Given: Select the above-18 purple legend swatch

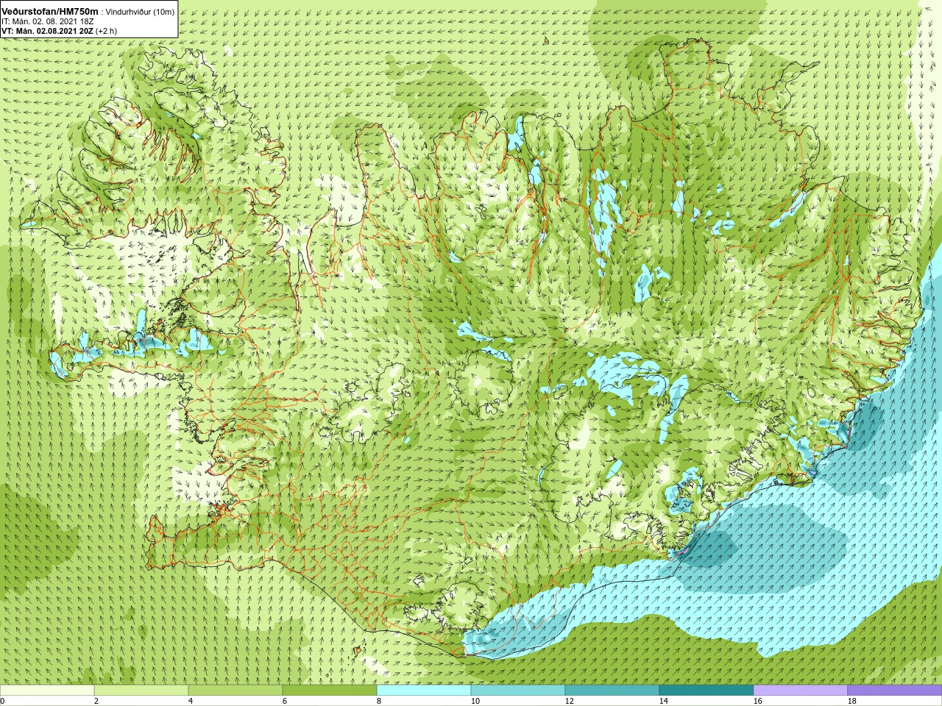Looking at the screenshot, I should pyautogui.click(x=895, y=691).
